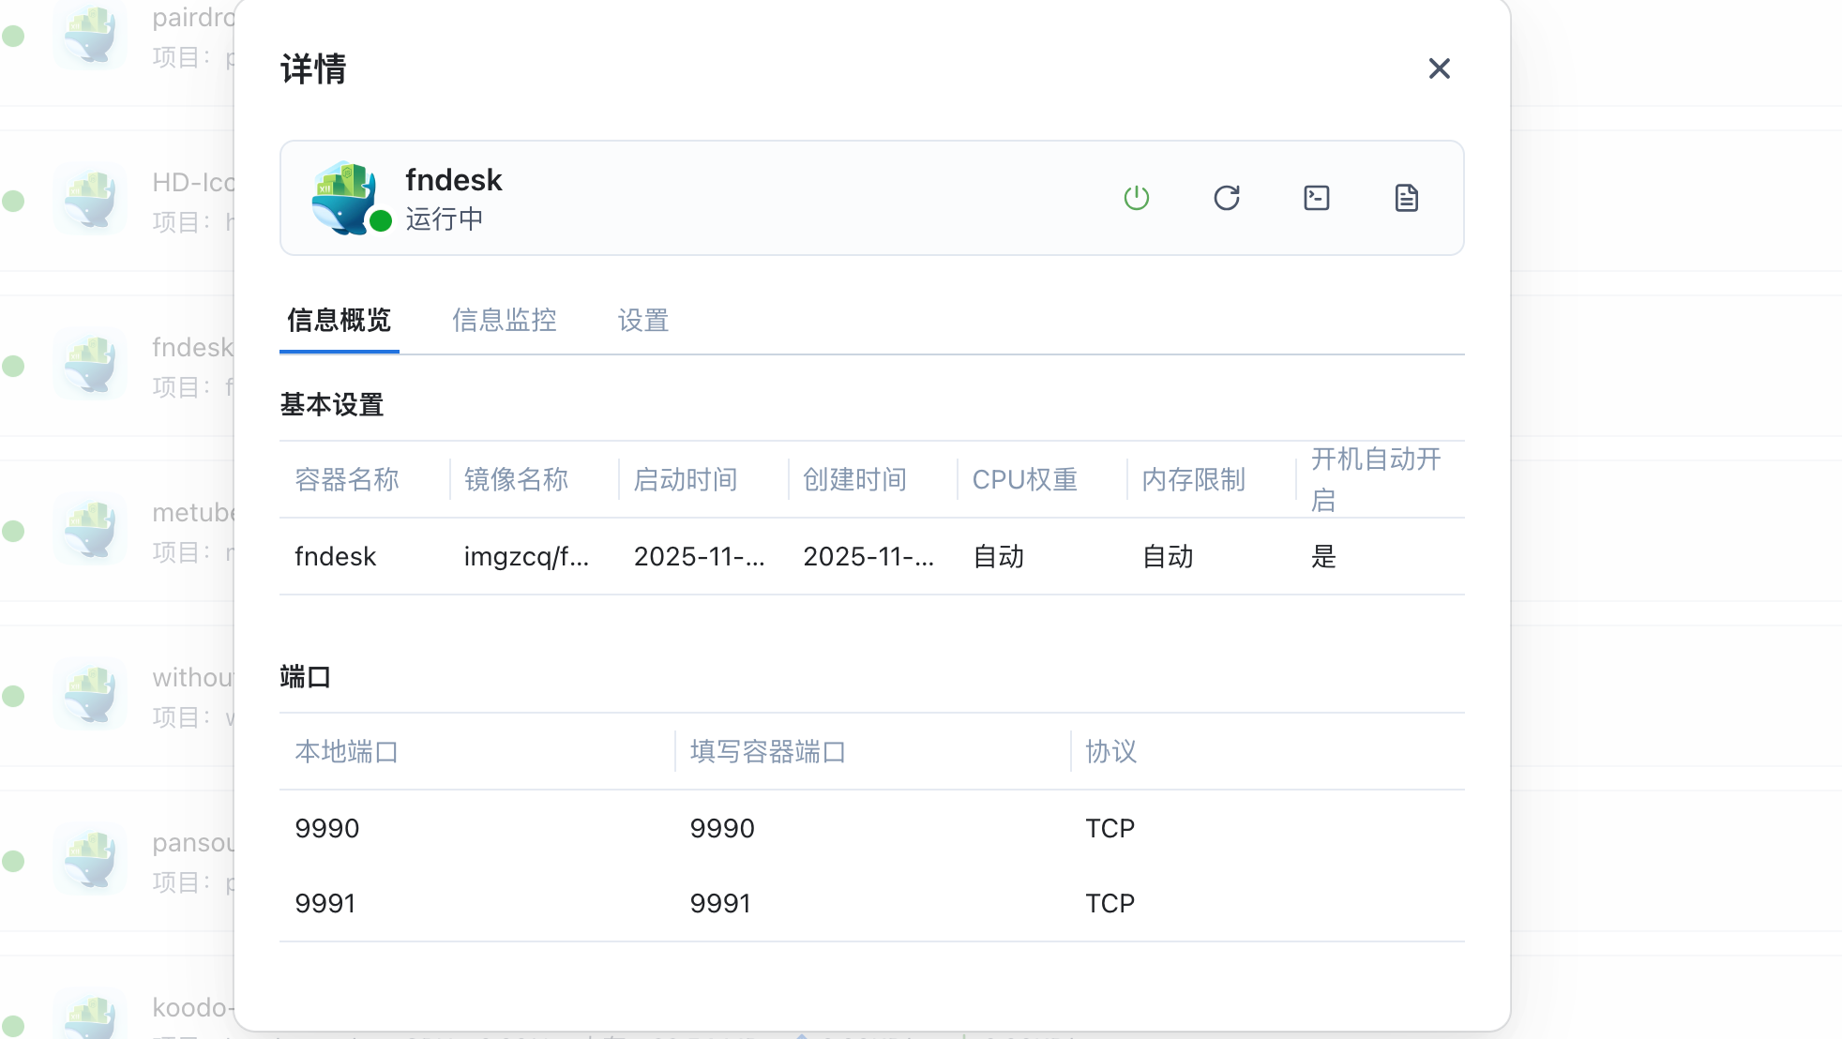Click the HD-Icons container whale icon
The width and height of the screenshot is (1842, 1039).
(x=90, y=200)
